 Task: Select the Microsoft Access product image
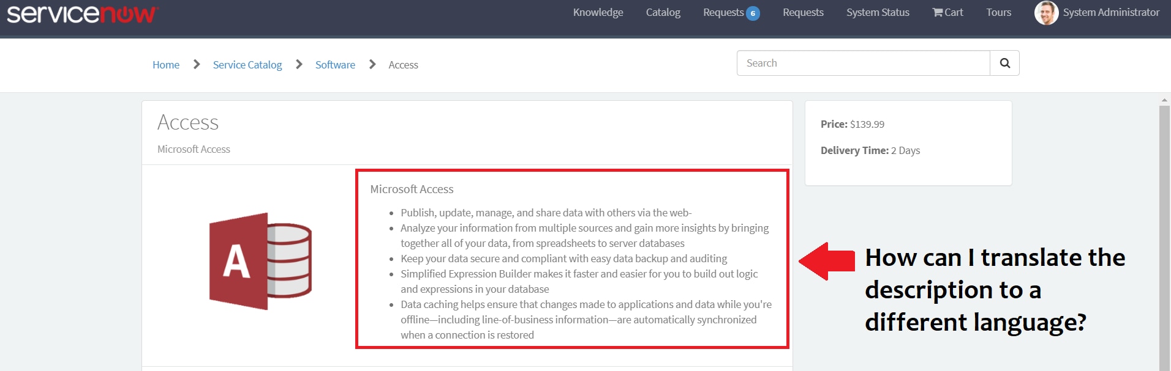[x=260, y=261]
